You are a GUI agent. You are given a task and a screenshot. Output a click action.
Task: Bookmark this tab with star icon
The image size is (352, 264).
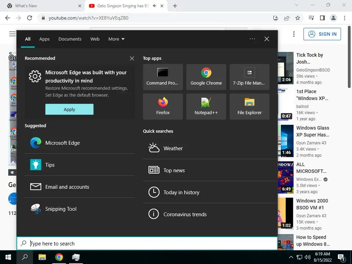298,18
